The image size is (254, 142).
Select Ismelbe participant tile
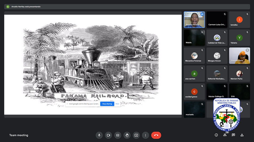239,19
